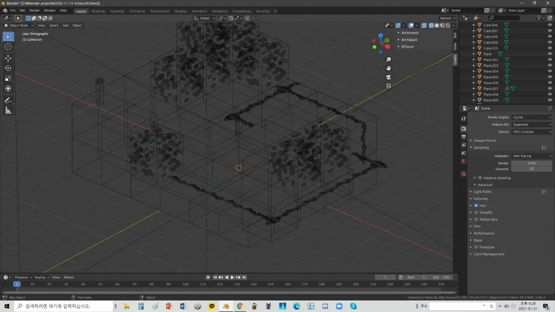Open the View Layer properties icon
The width and height of the screenshot is (555, 312).
[463, 145]
